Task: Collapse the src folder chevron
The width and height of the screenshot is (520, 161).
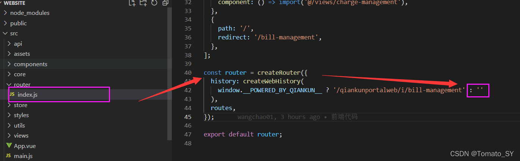Action: (5, 33)
